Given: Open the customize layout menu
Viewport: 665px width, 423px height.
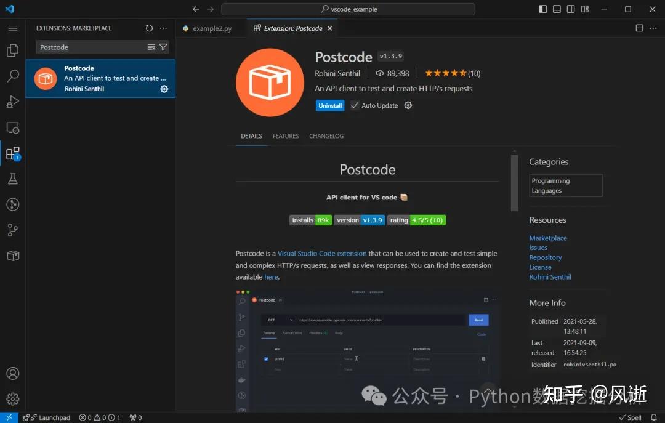Looking at the screenshot, I should [585, 9].
